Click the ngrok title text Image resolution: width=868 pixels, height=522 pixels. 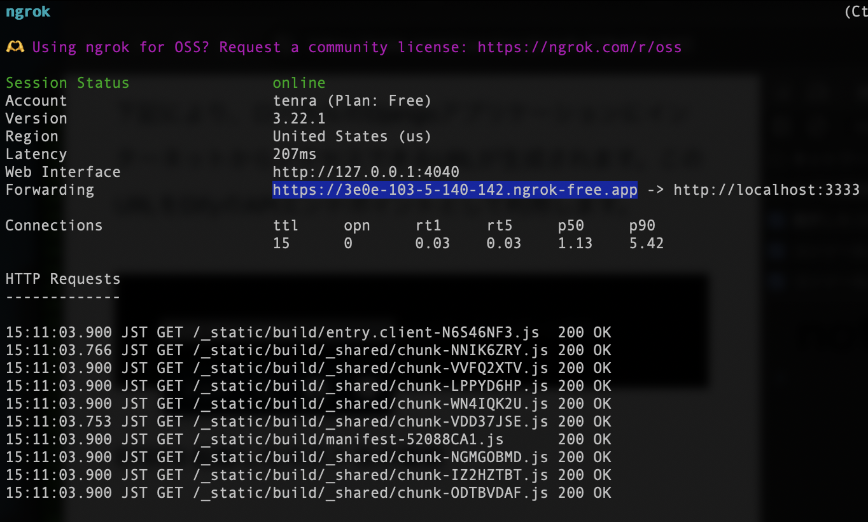[28, 12]
